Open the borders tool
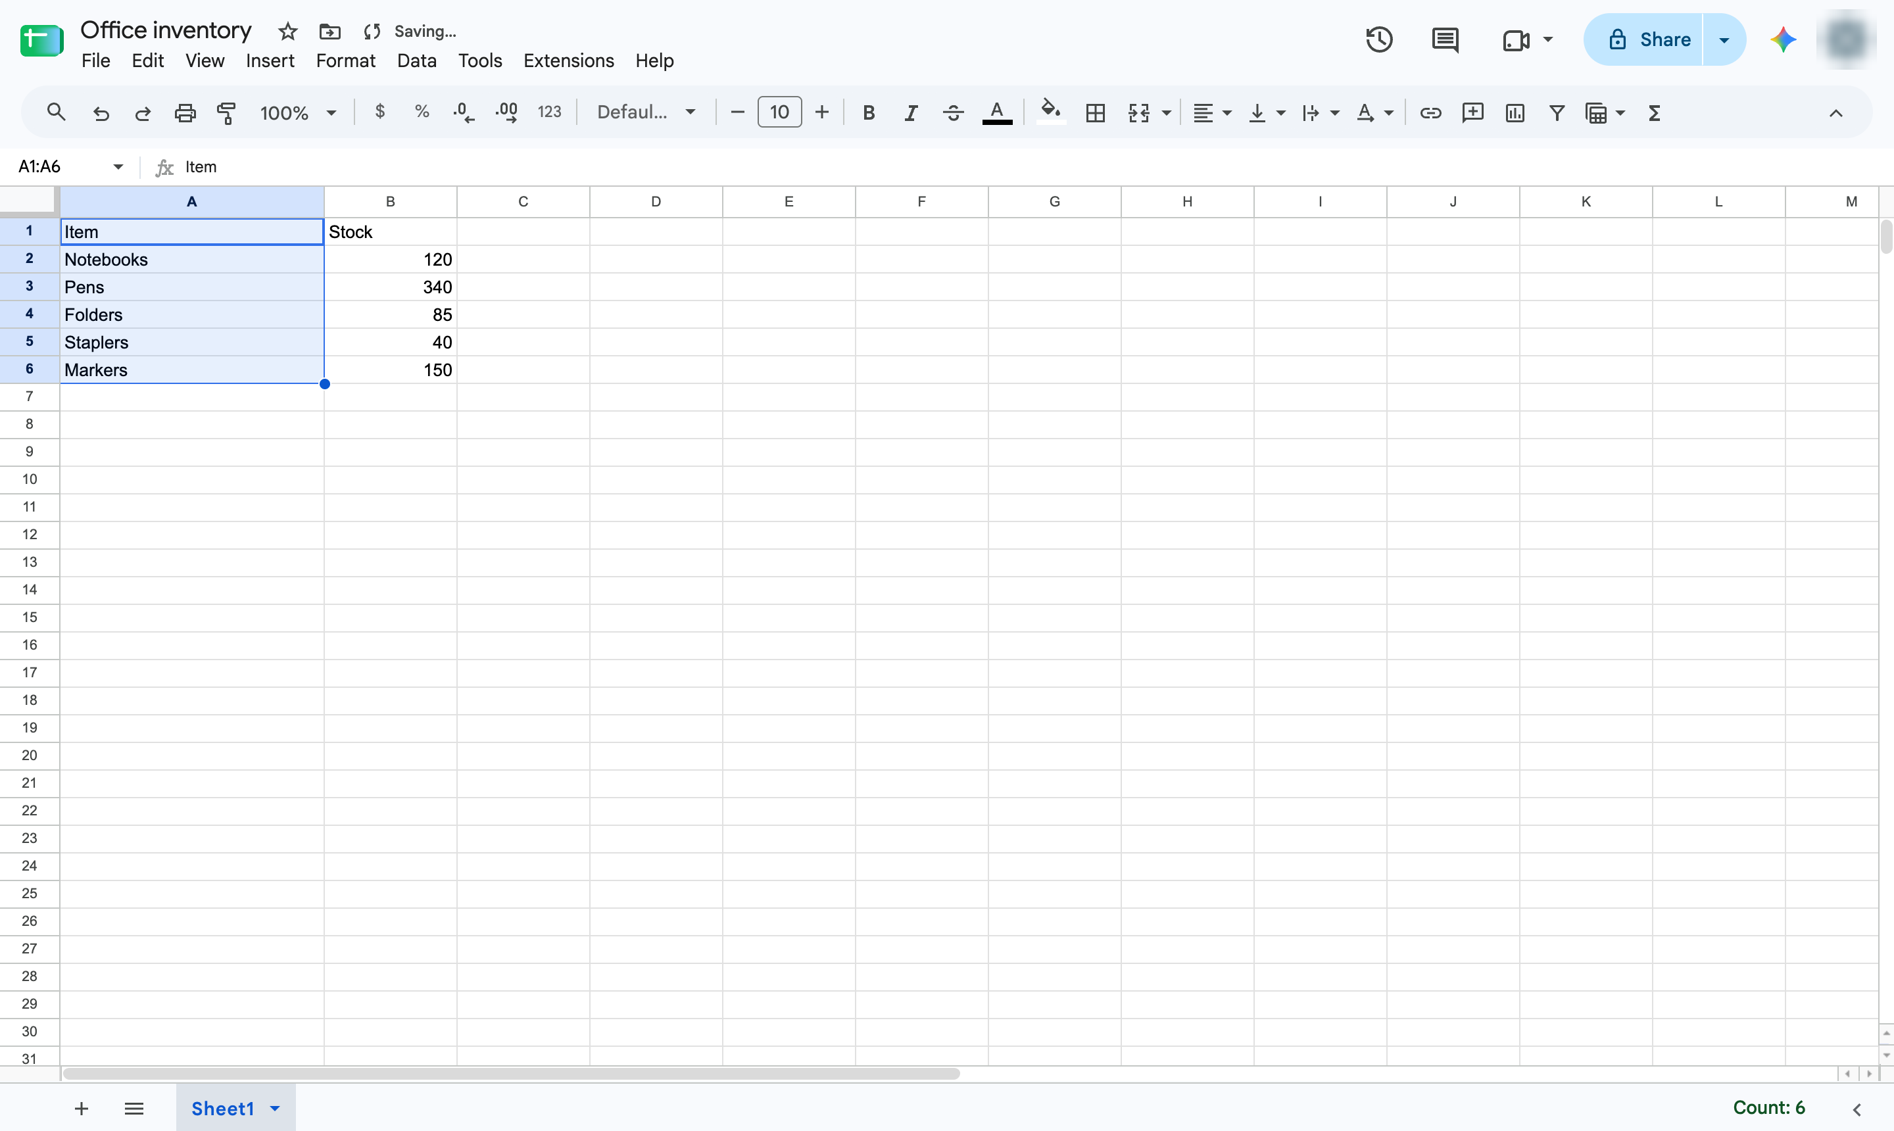The image size is (1894, 1131). (1095, 113)
